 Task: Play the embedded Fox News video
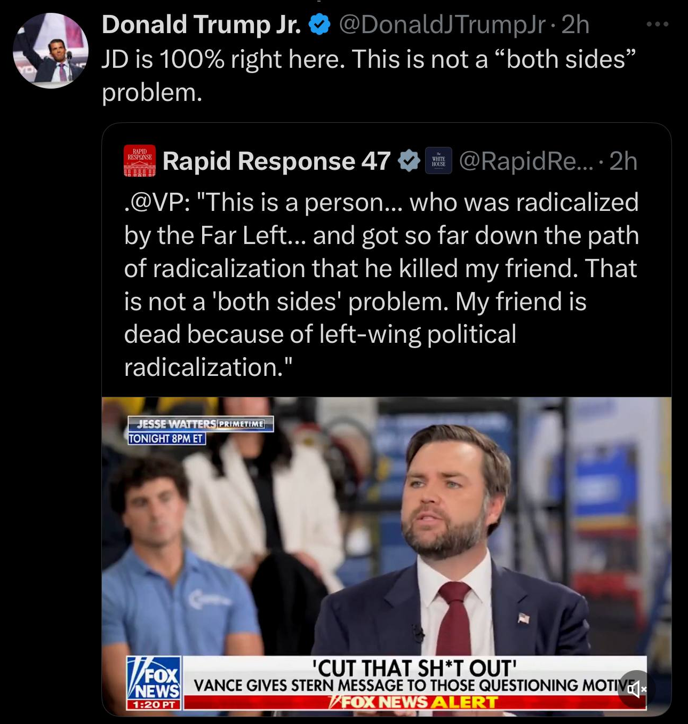(386, 555)
